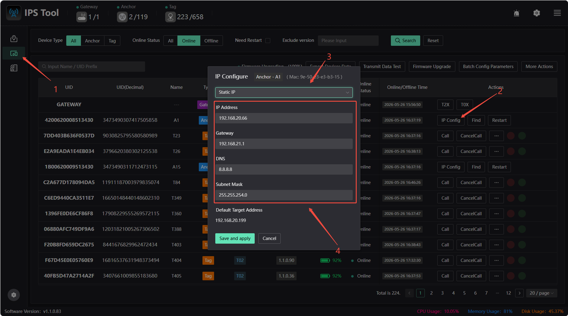Focus the Exclude version input
Screen dimensions: 568x316
tap(348, 41)
